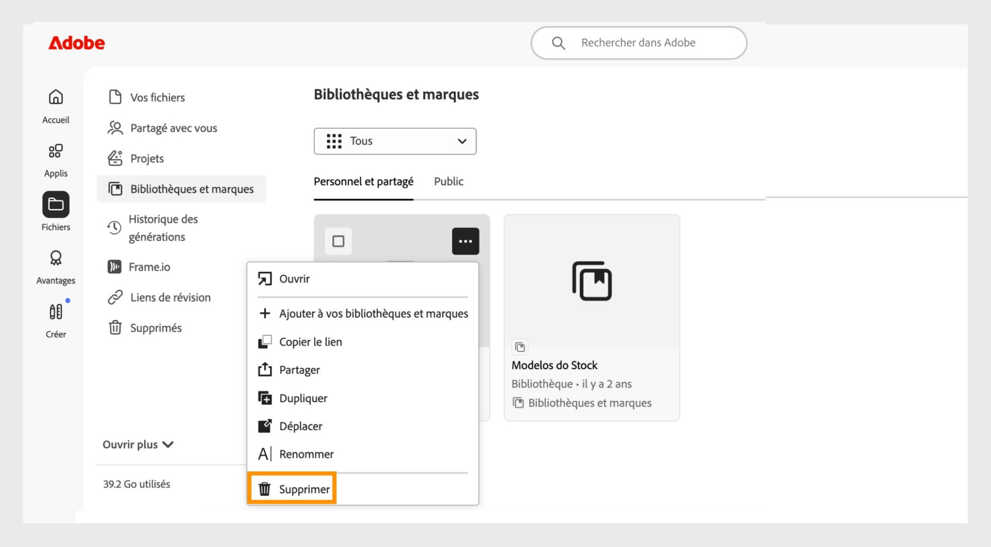Click the 39.2 Go utilisés storage text
991x547 pixels.
click(x=137, y=484)
